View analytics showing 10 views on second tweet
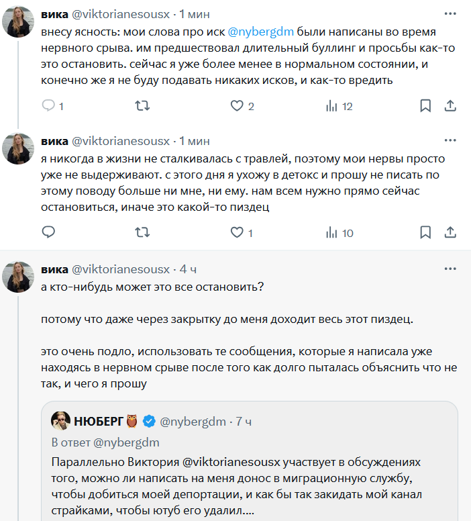The width and height of the screenshot is (471, 521). (331, 233)
